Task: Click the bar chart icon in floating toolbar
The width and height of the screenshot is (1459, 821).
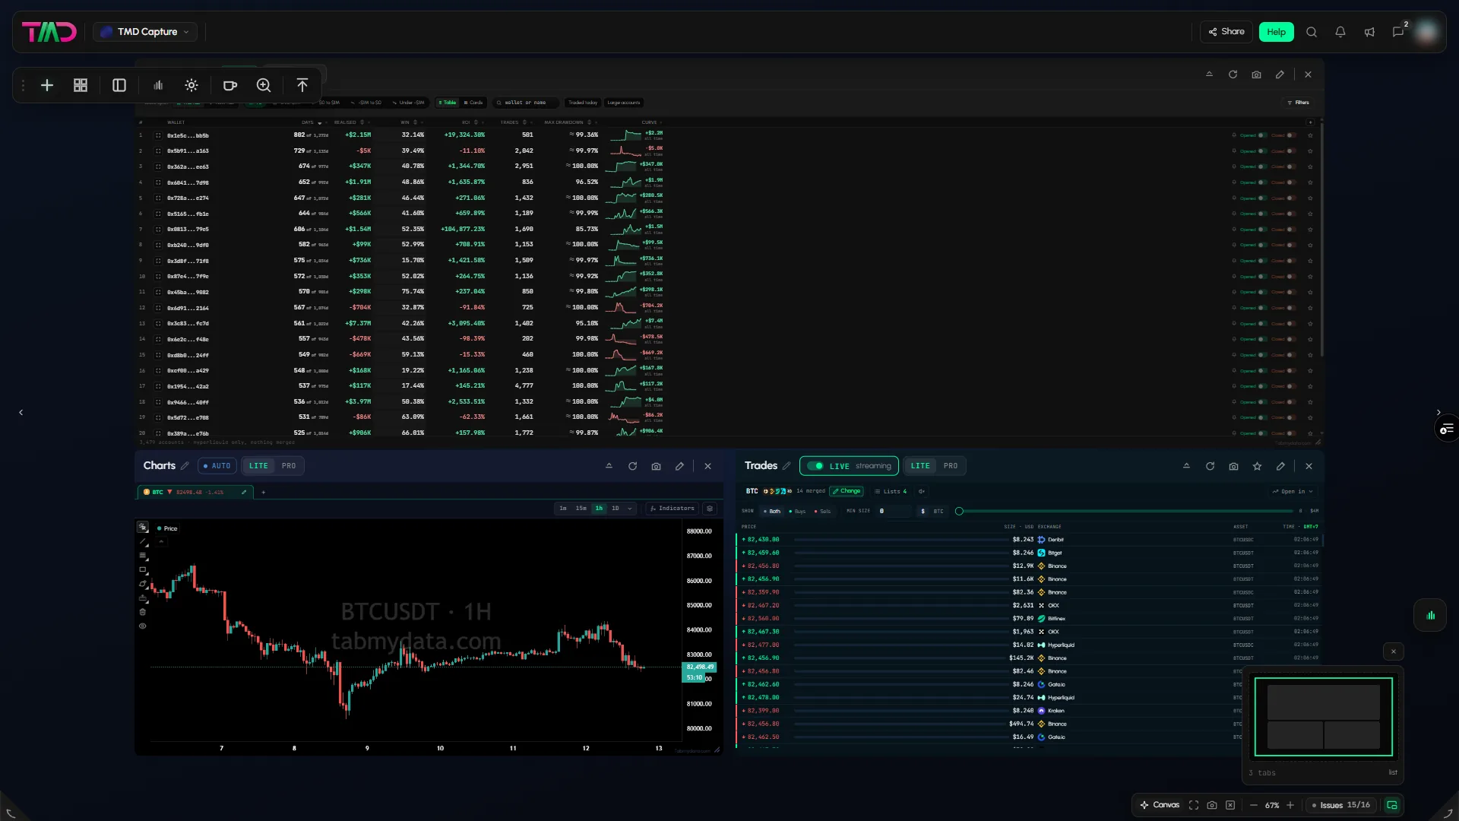Action: coord(158,85)
